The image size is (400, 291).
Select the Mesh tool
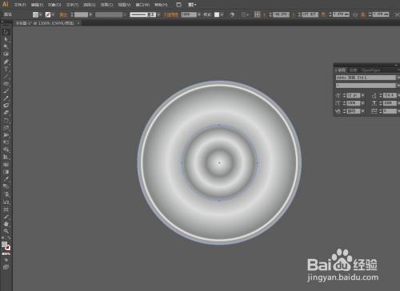click(x=6, y=165)
